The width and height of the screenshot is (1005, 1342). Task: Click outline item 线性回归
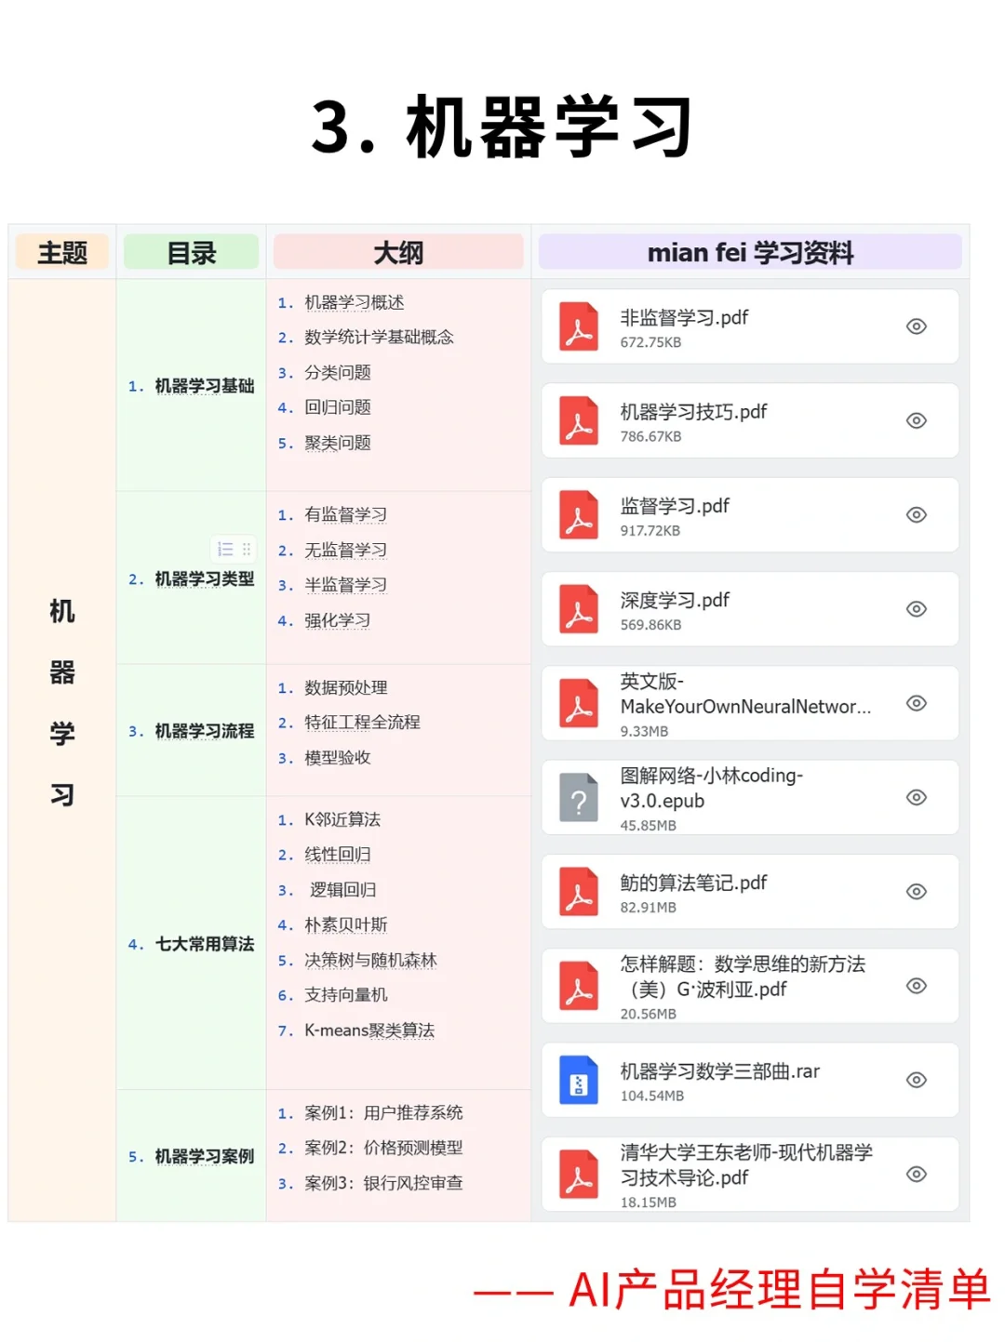coord(338,854)
